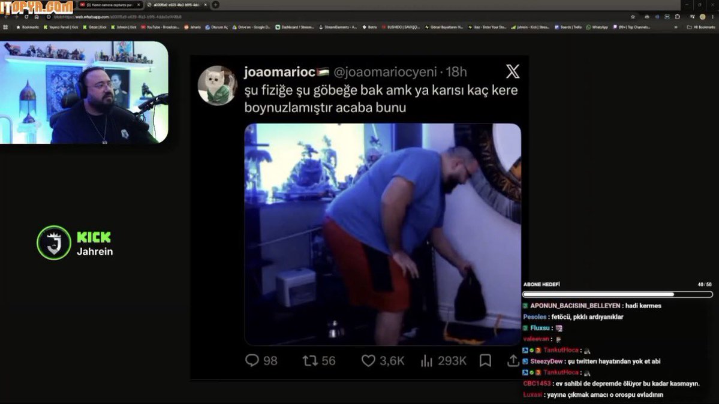Reply to the tweet via the comment icon
719x404 pixels.
tap(252, 360)
